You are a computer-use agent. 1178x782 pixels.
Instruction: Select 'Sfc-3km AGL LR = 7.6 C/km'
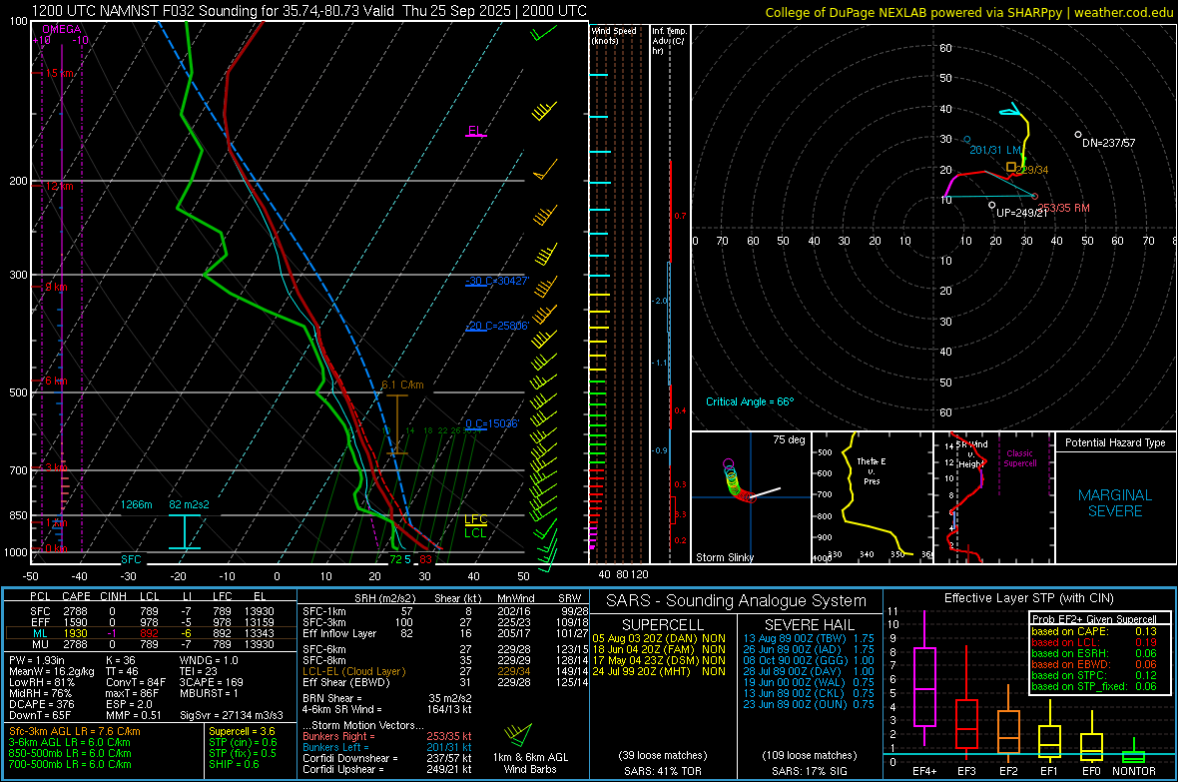(x=75, y=732)
